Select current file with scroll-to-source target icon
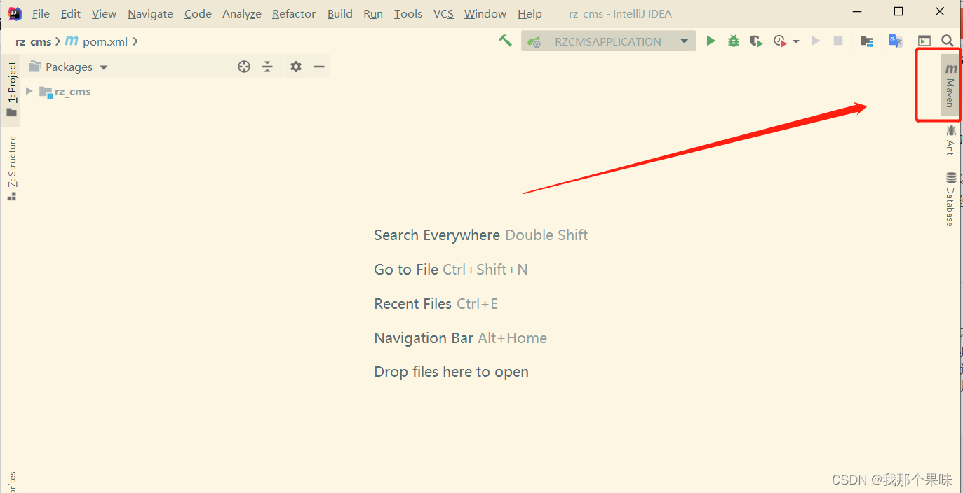This screenshot has width=963, height=493. point(243,67)
